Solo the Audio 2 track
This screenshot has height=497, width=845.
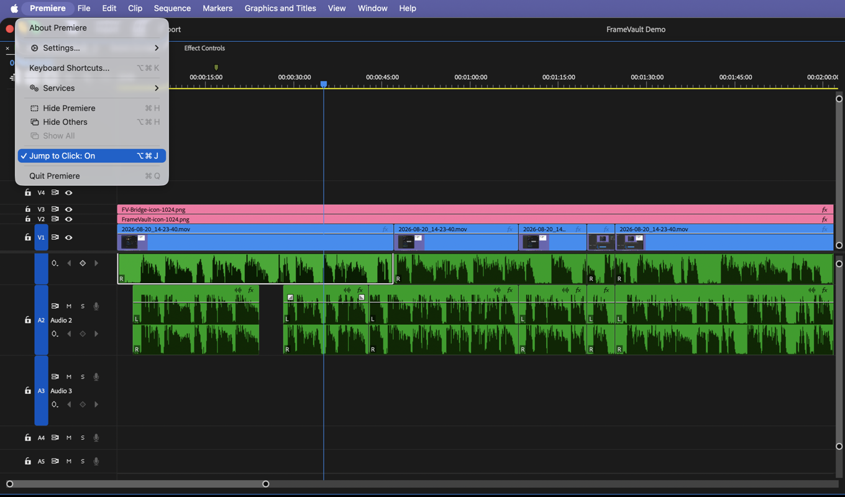[x=83, y=306]
